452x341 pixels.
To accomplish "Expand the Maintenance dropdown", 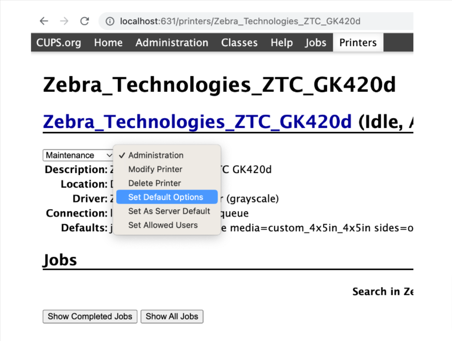I will 78,155.
